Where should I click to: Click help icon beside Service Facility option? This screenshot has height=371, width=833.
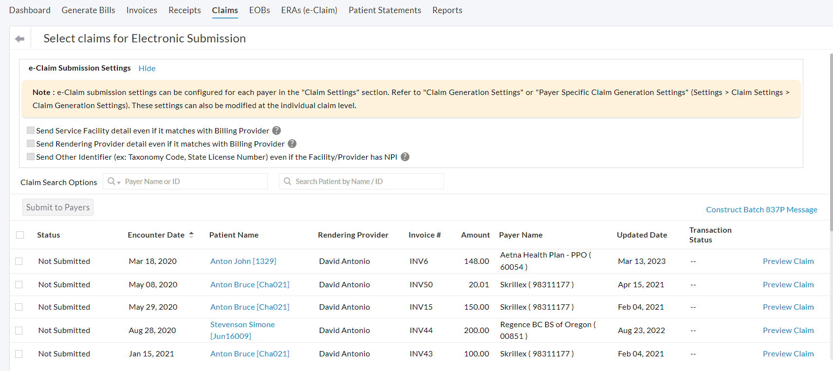pyautogui.click(x=277, y=130)
